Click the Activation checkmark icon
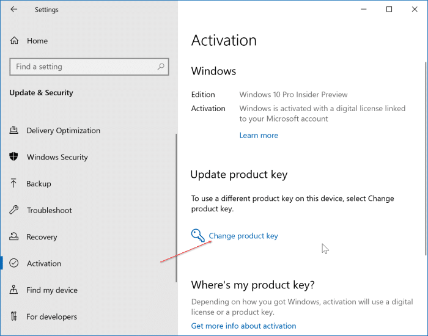The image size is (428, 336). click(x=14, y=263)
